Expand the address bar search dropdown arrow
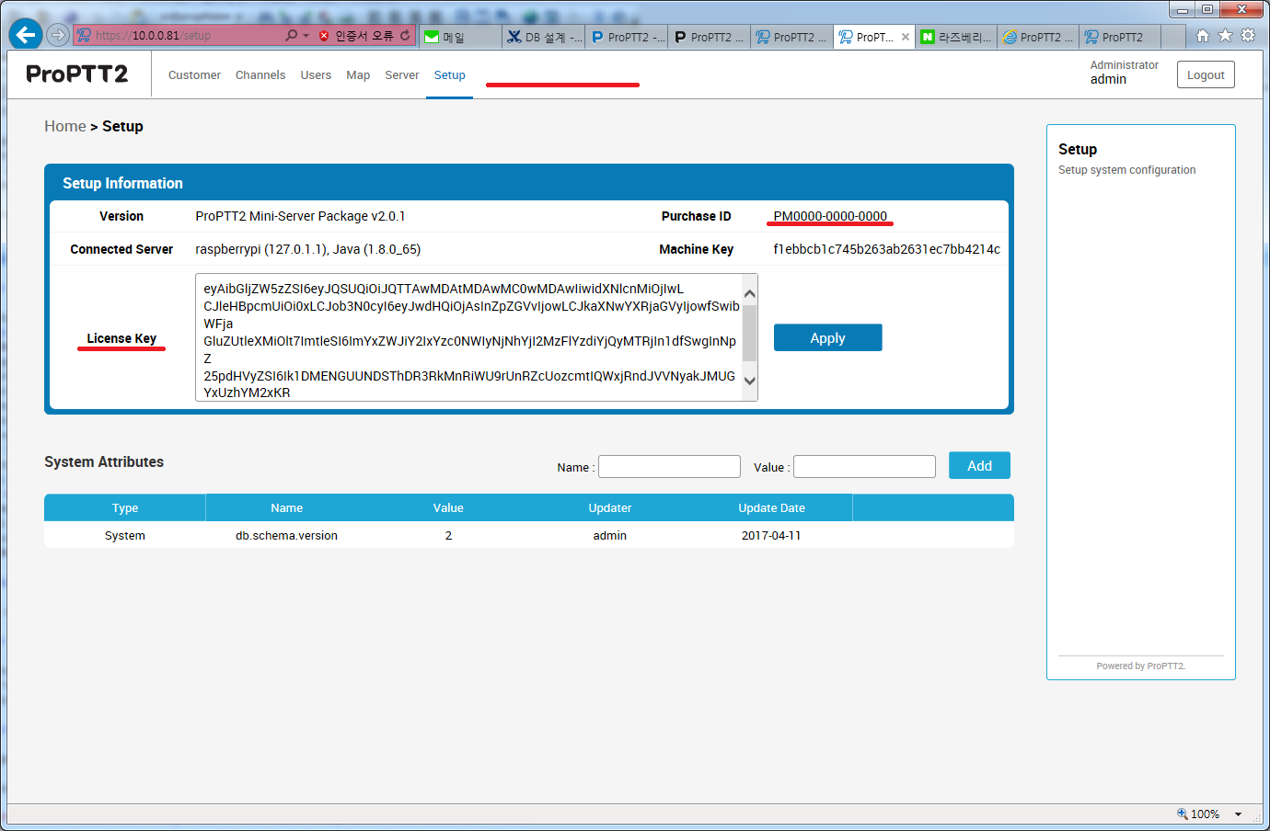 click(306, 36)
